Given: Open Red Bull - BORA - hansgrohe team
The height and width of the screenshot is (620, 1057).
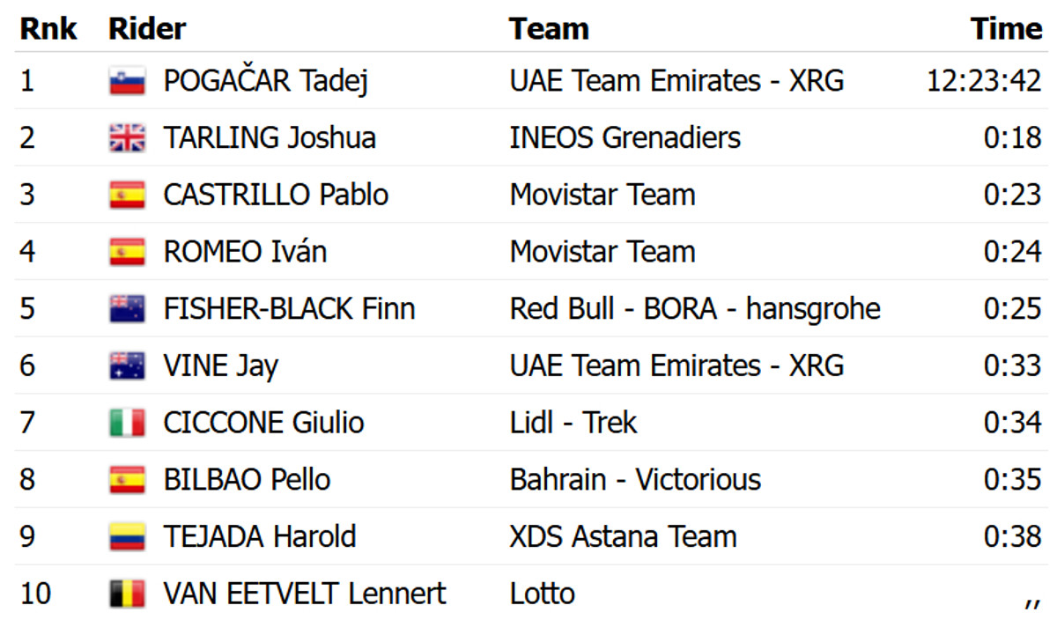Looking at the screenshot, I should [x=694, y=309].
